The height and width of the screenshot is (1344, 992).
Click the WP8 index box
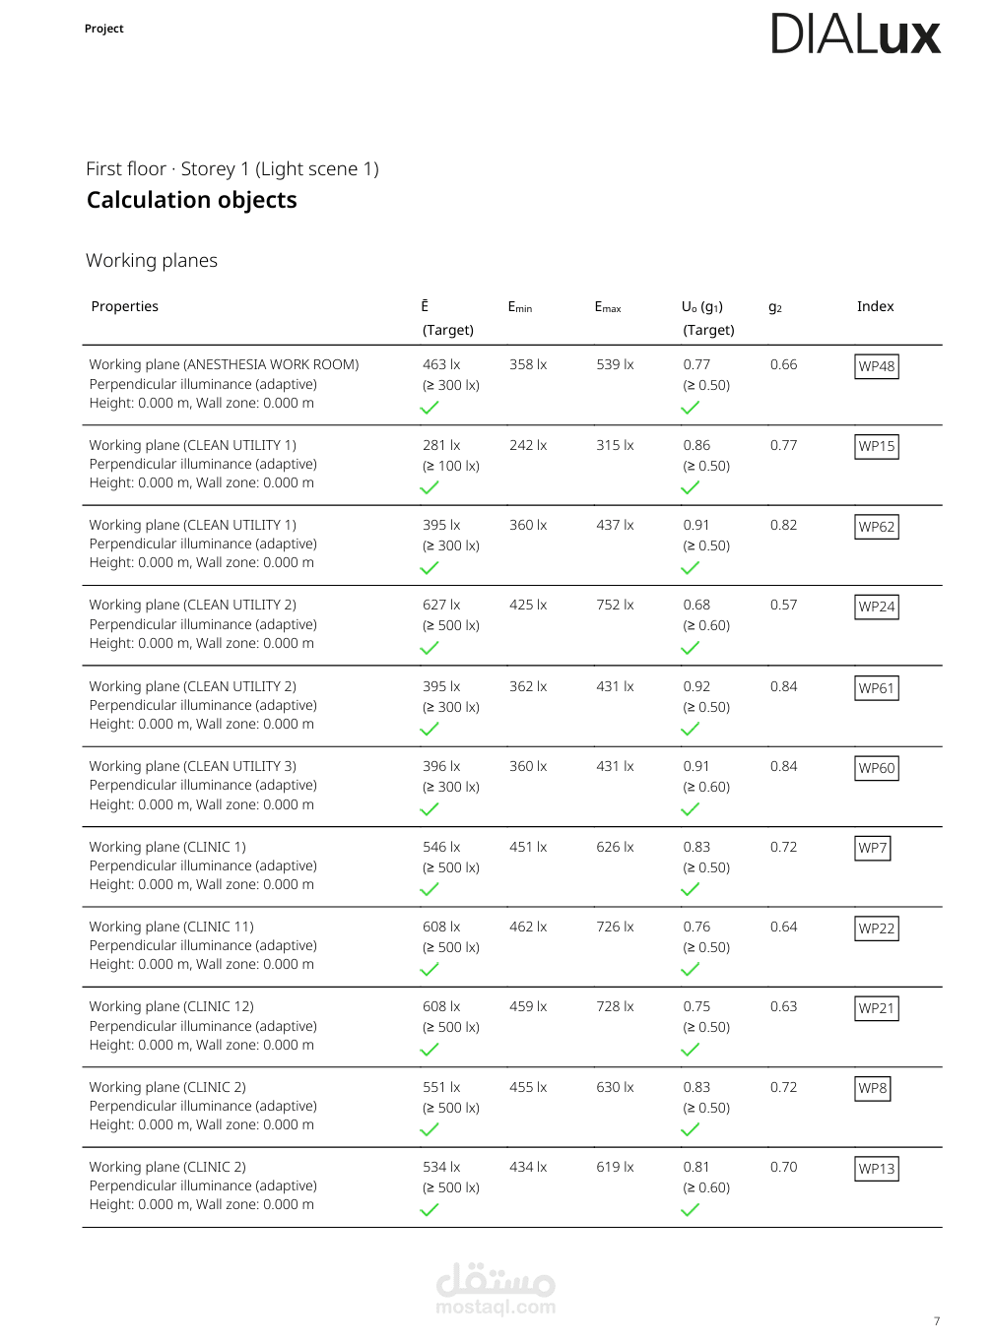point(873,1089)
